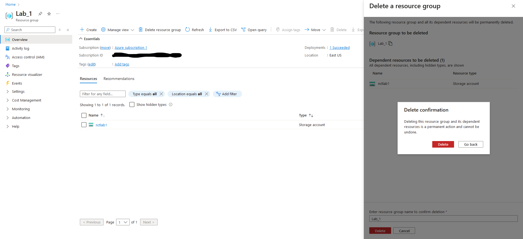Sort resources by Type column arrows
The width and height of the screenshot is (523, 239).
point(311,115)
